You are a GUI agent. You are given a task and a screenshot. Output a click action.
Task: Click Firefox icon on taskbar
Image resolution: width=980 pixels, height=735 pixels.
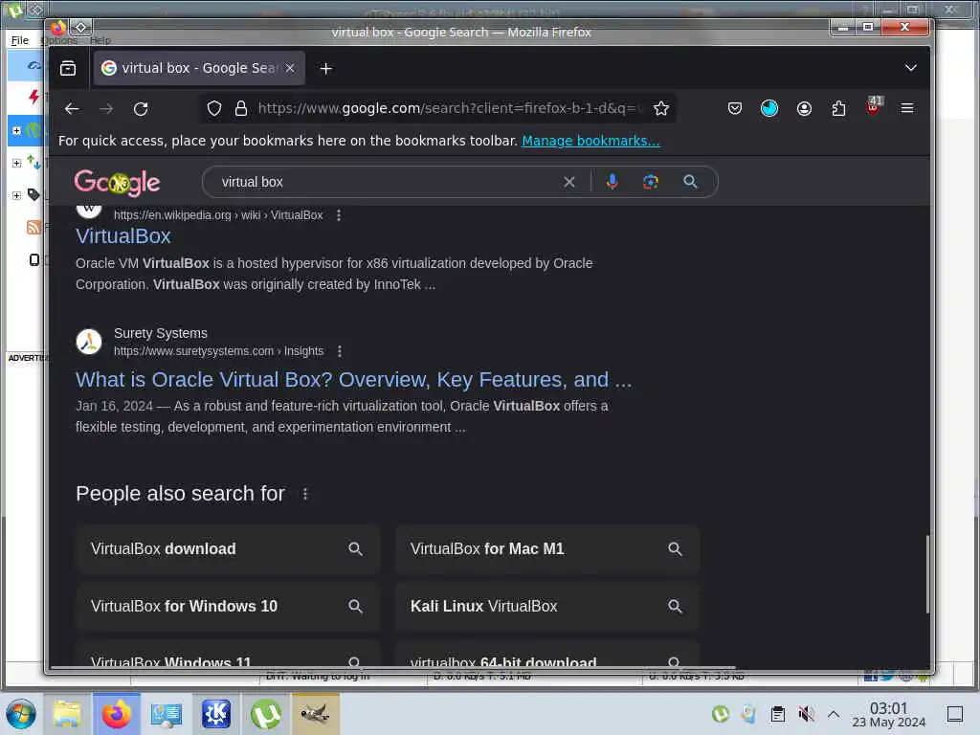click(x=116, y=714)
